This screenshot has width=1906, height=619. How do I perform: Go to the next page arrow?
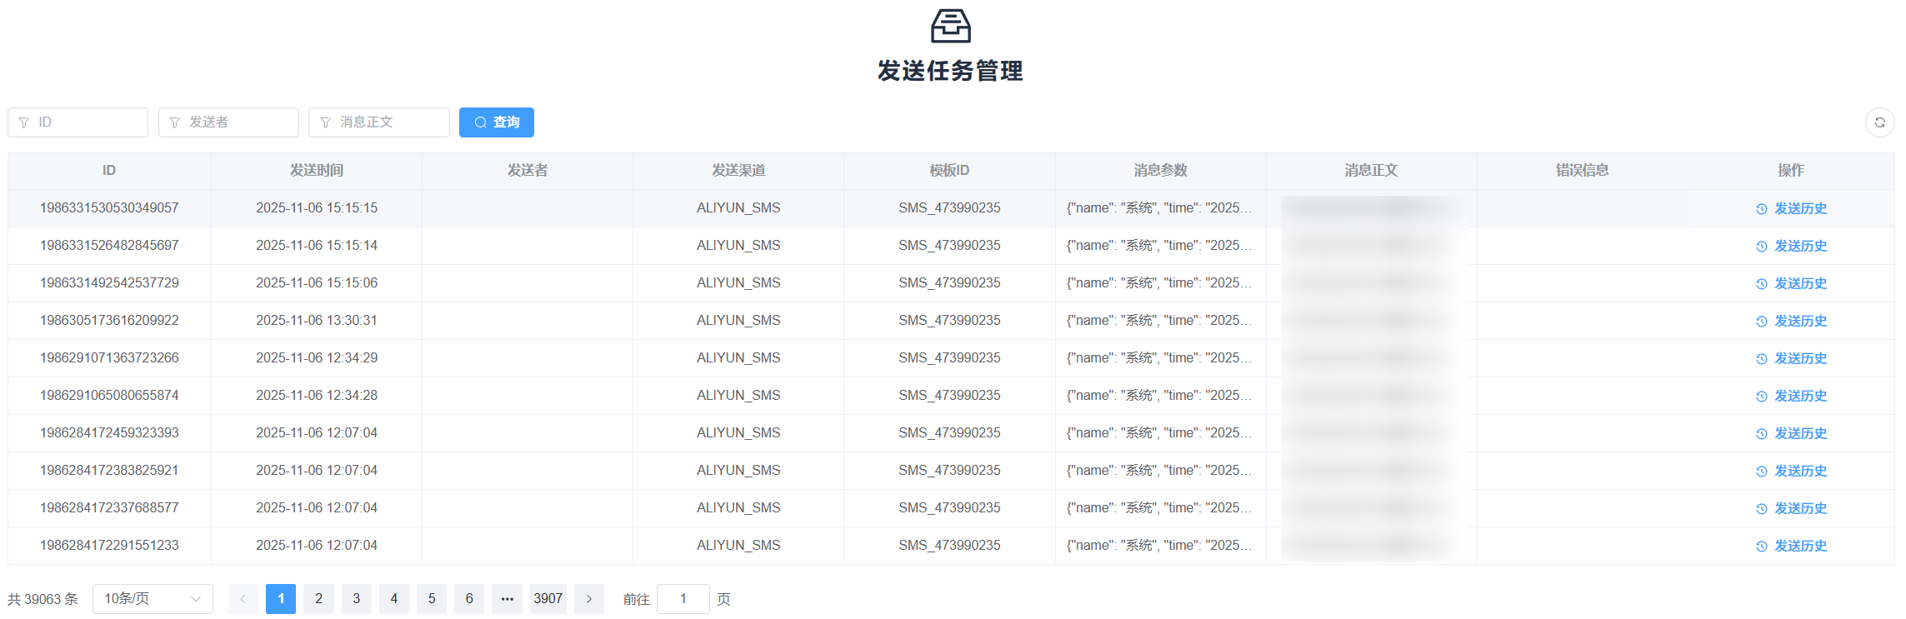coord(589,599)
